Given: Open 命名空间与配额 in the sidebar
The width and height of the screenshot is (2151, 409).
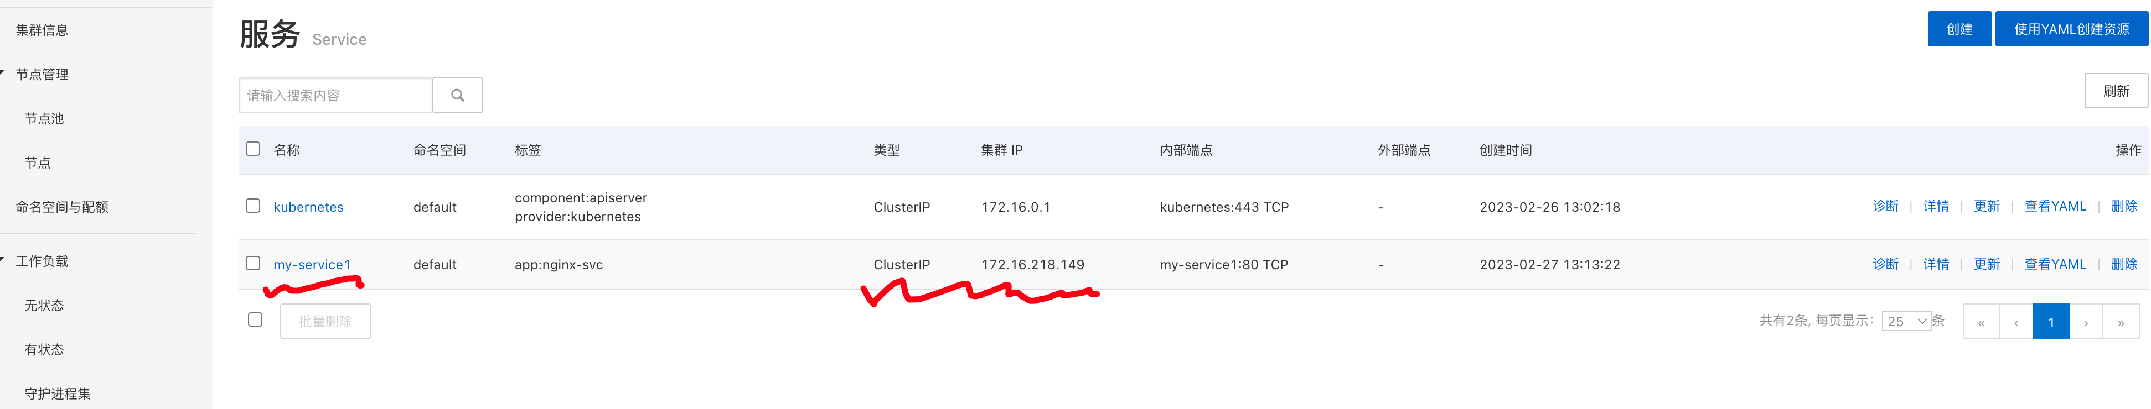Looking at the screenshot, I should click(62, 207).
